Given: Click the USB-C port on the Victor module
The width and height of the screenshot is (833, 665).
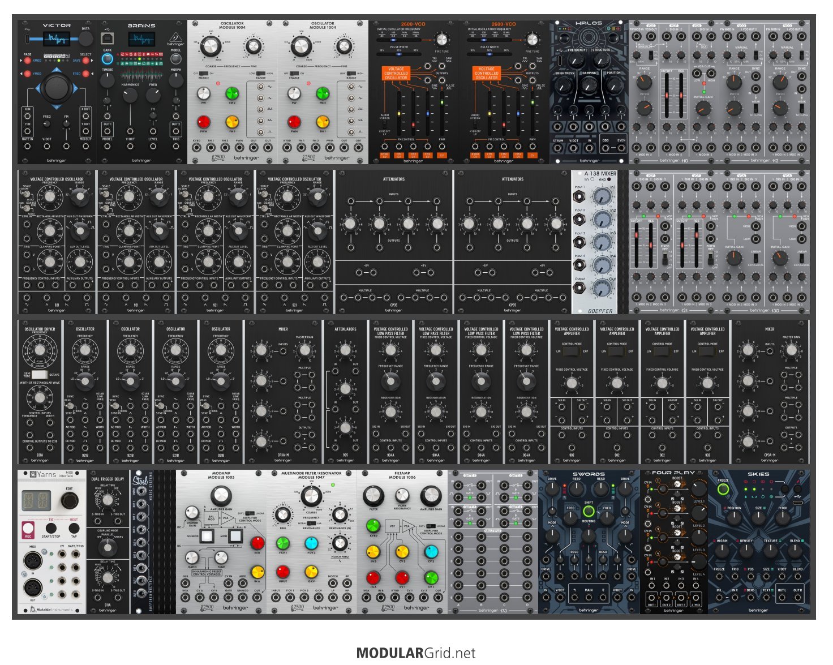Looking at the screenshot, I should pyautogui.click(x=27, y=39).
